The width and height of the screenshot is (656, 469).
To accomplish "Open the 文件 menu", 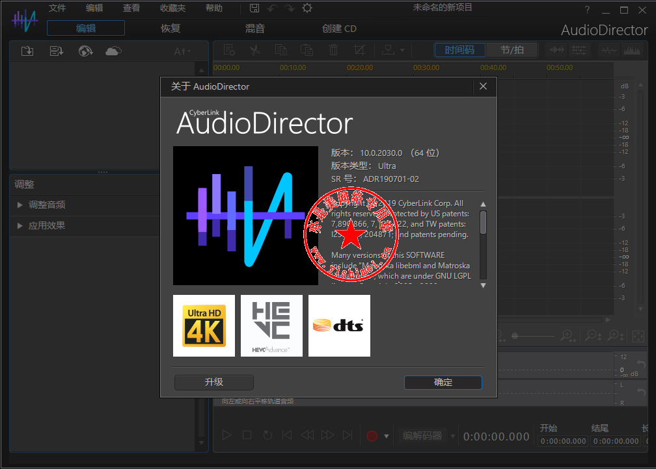I will point(57,8).
